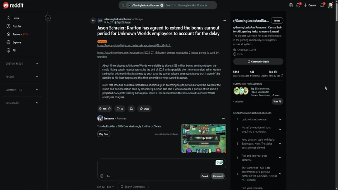Viewport: 338px width, 190px height.
Task: Click the StarVaders advertiser avatar
Action: [100, 118]
